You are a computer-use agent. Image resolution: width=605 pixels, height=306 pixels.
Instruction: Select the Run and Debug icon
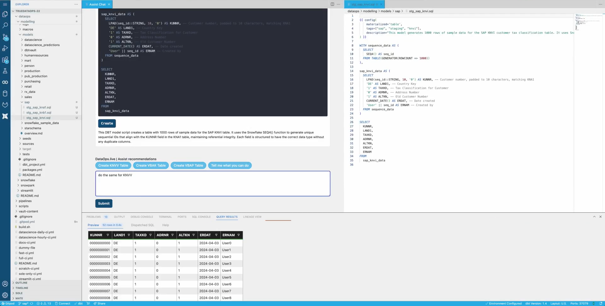pos(5,48)
